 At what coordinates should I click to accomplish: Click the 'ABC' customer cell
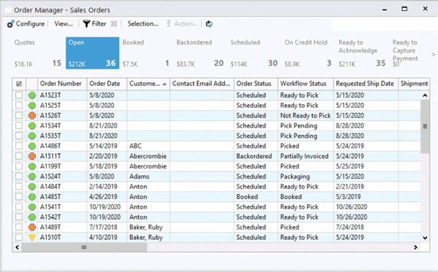click(x=148, y=146)
